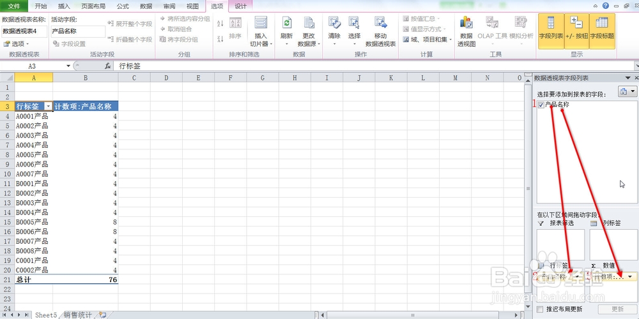This screenshot has width=639, height=319.
Task: Open 值显示方式 dropdown
Action: 424,29
